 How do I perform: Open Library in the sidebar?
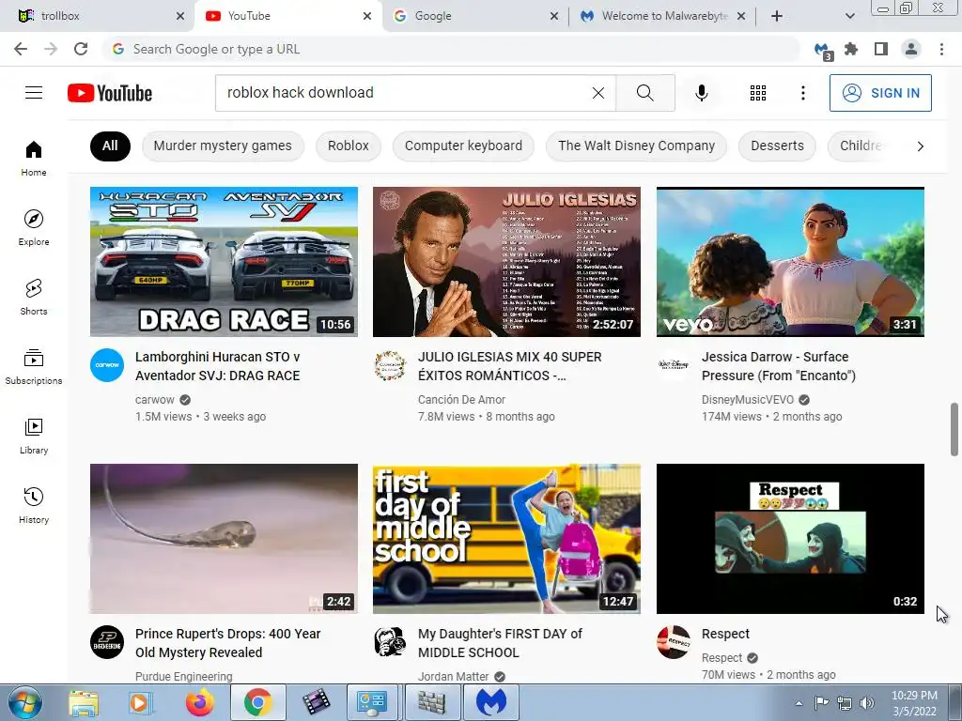(34, 436)
